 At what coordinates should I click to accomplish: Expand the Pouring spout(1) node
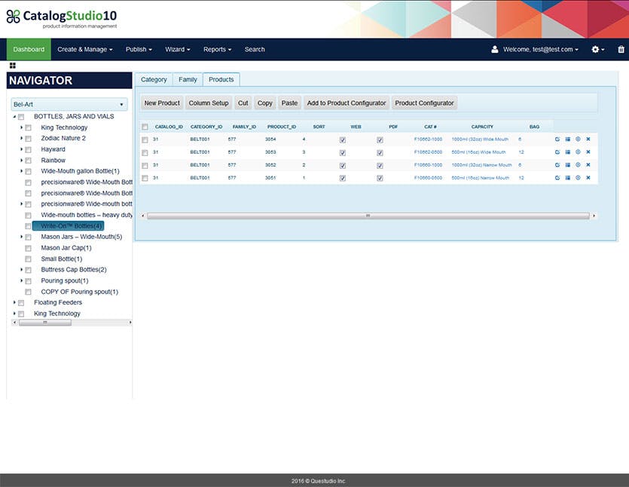[x=21, y=280]
